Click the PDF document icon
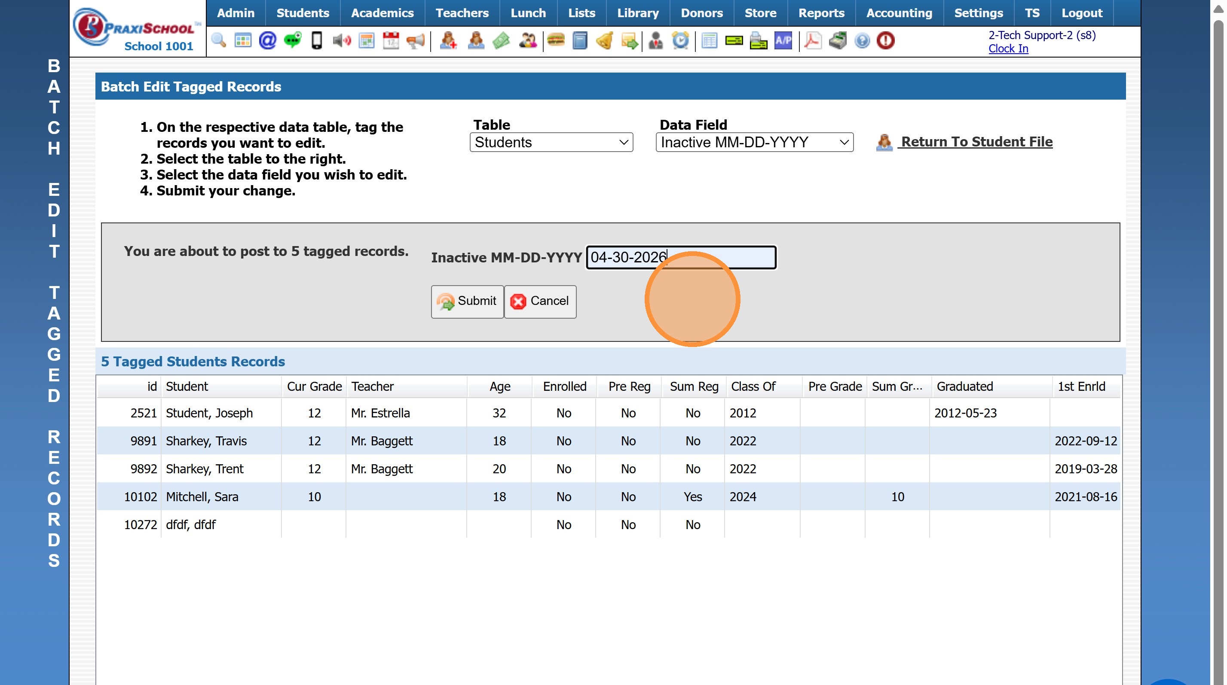1227x685 pixels. (x=813, y=40)
